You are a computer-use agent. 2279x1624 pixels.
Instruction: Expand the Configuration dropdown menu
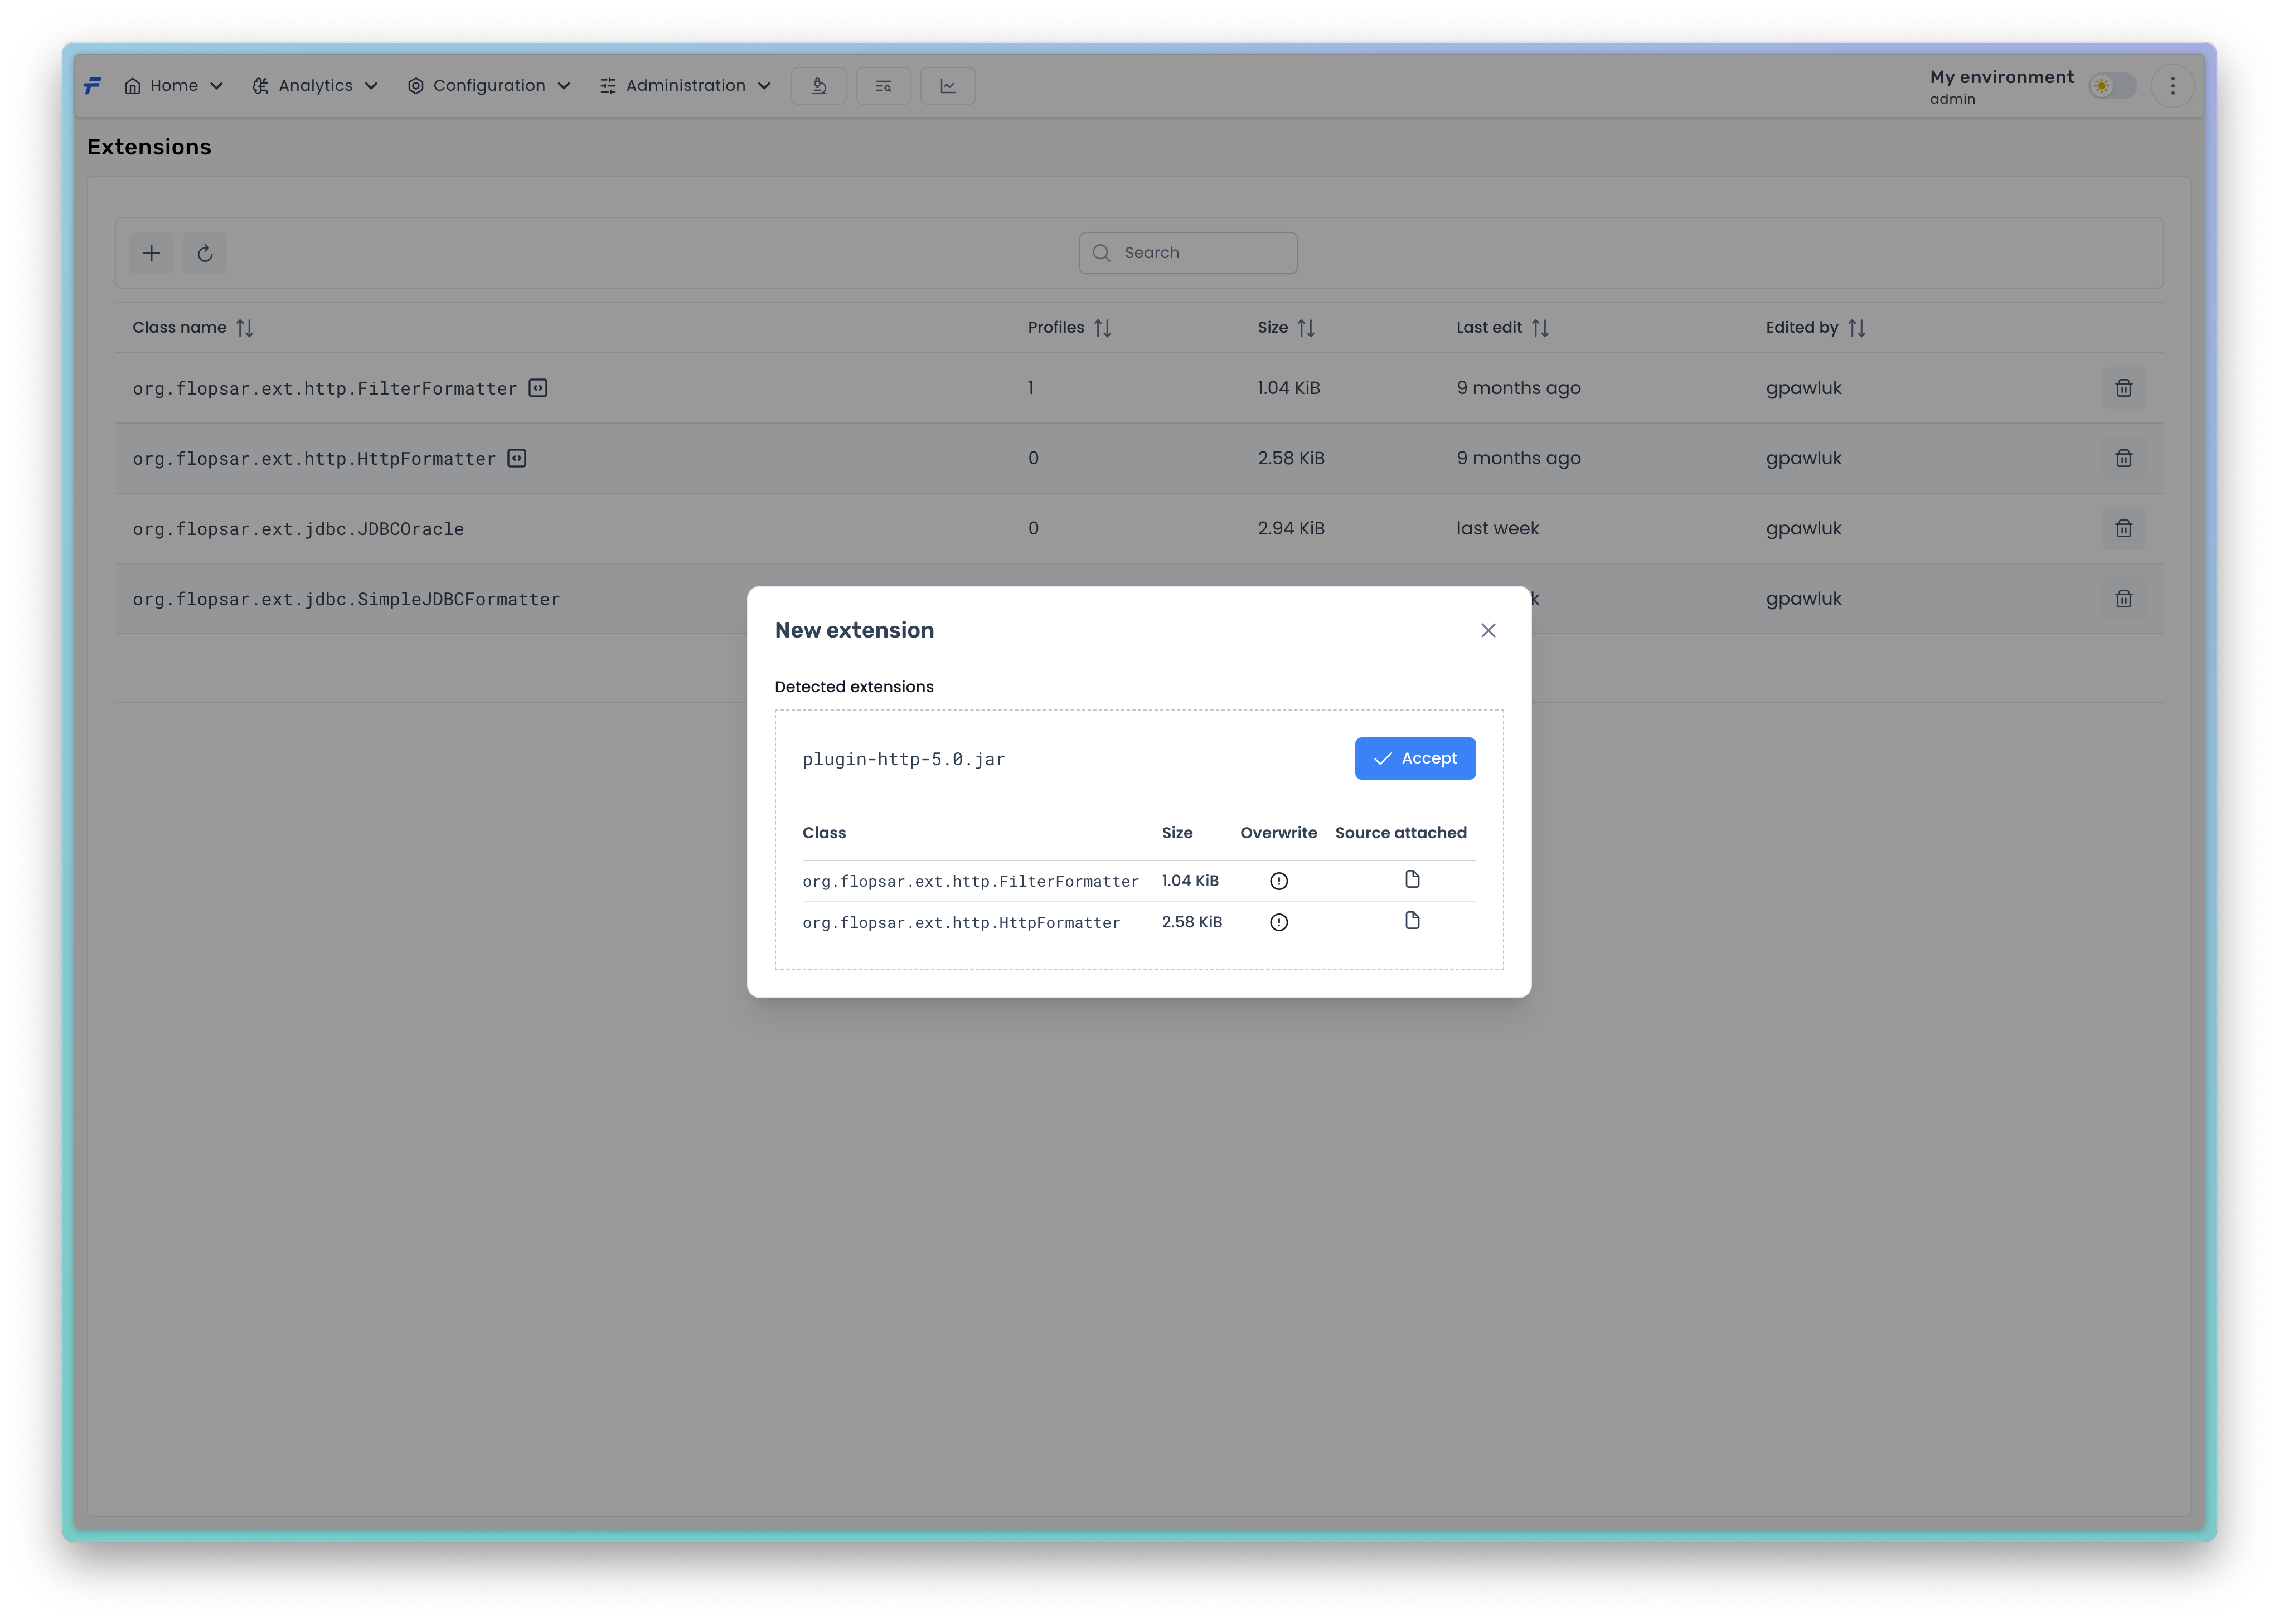(x=488, y=86)
